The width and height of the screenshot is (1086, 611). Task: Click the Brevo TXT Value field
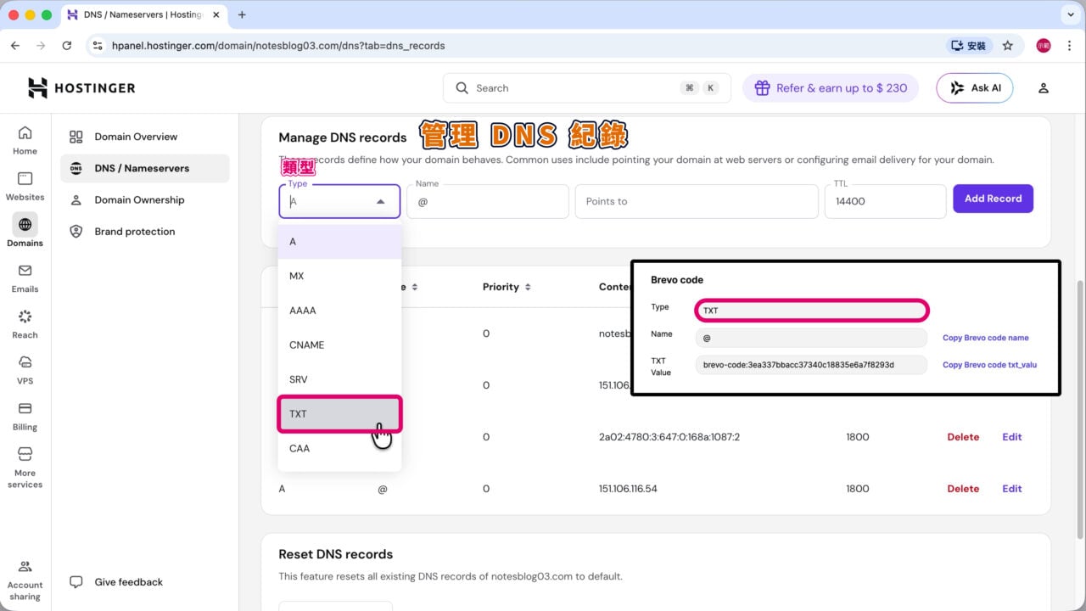[x=811, y=365]
